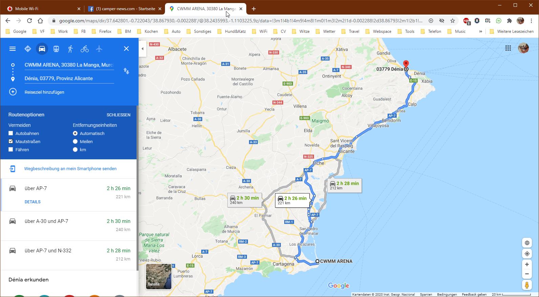Open the Bedingungen link

[x=447, y=294]
